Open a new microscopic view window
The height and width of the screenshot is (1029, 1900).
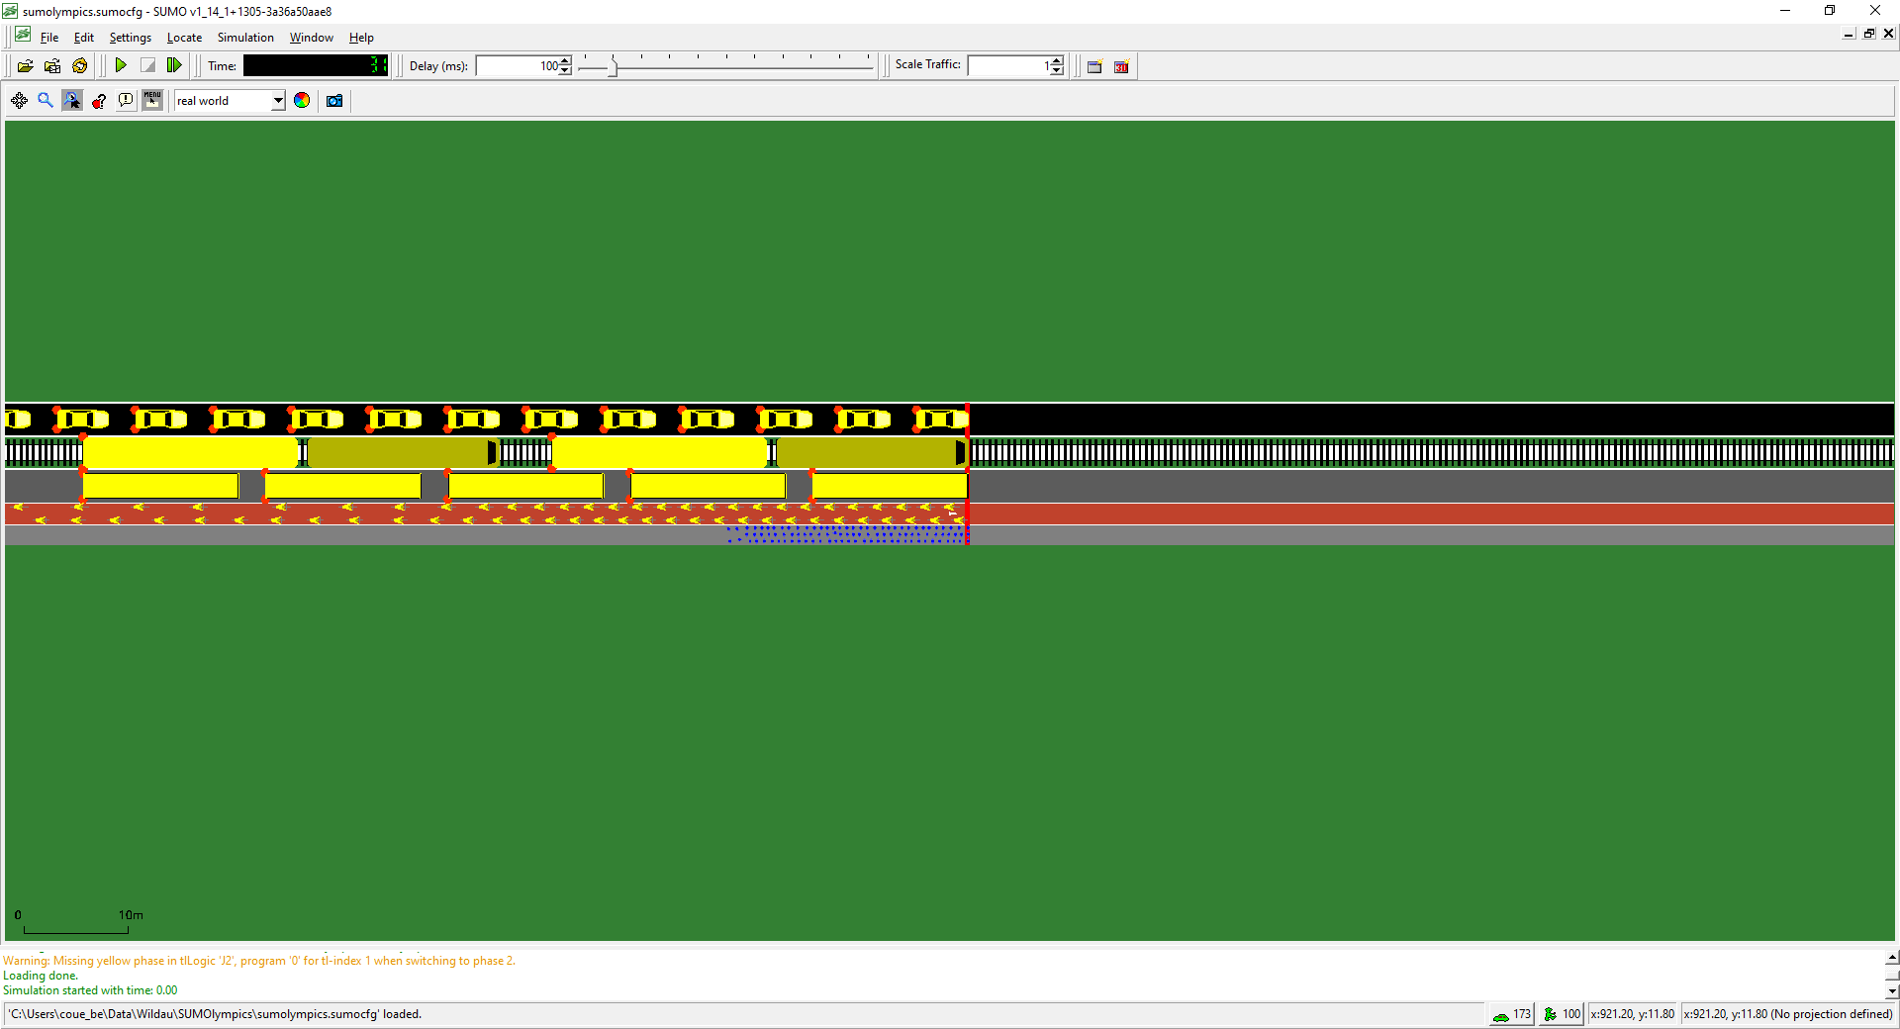1094,66
